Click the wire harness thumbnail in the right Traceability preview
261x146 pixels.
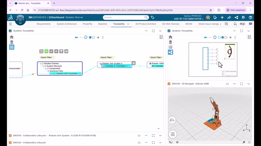click(x=230, y=51)
